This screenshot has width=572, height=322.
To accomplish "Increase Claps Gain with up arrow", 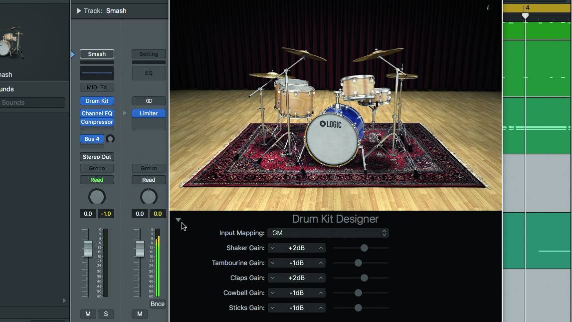I will [x=321, y=278].
